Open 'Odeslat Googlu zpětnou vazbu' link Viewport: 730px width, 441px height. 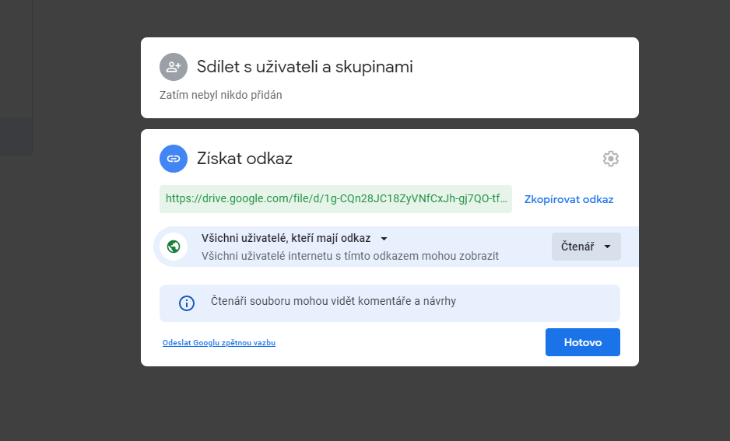[x=219, y=342]
